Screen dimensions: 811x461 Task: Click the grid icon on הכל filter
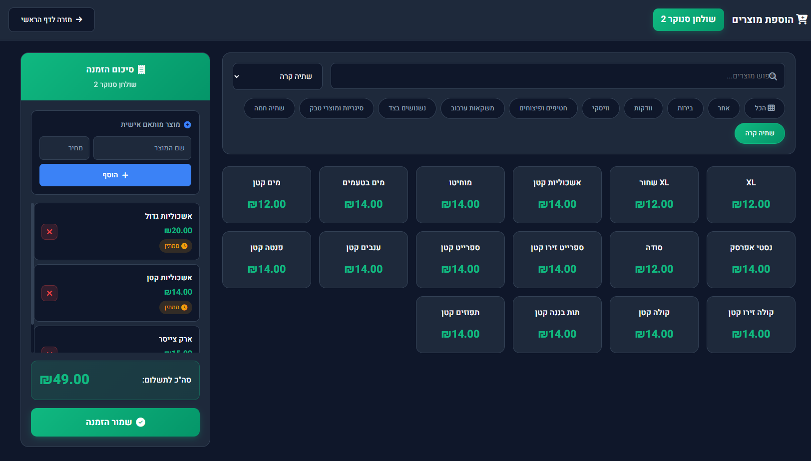click(x=772, y=108)
